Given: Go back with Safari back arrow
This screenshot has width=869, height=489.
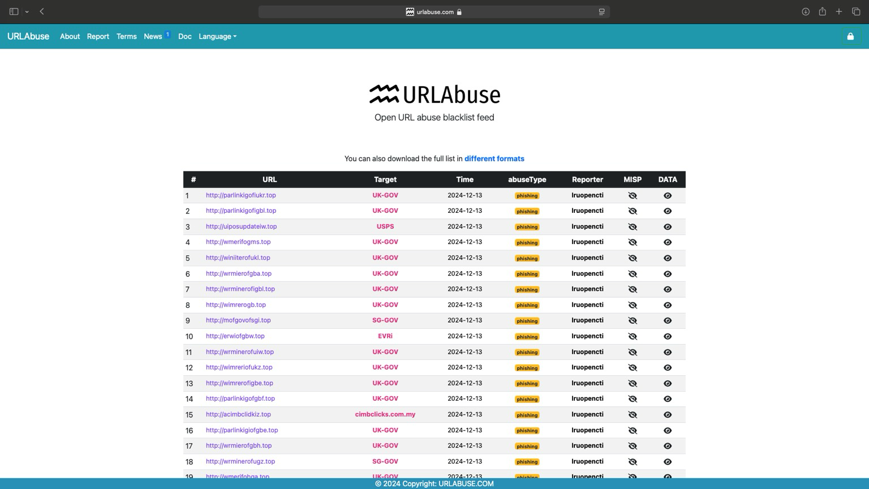Looking at the screenshot, I should coord(42,11).
